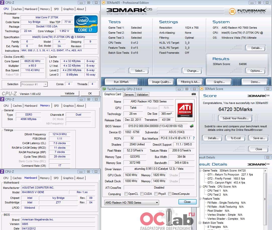Enable the PhysX checkbox
272x230 pixels.
pos(156,194)
